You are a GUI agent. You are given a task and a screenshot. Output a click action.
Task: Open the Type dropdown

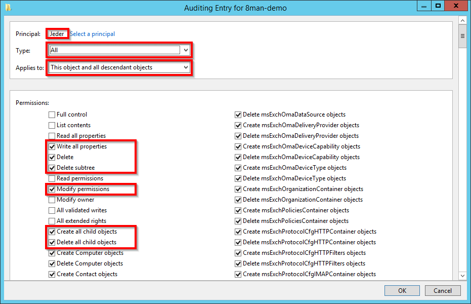tap(186, 50)
